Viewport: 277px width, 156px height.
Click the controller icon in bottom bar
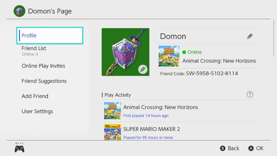(x=19, y=149)
